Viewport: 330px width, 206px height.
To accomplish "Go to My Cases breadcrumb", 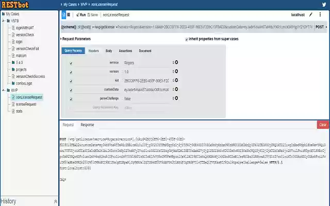I will 70,5.
